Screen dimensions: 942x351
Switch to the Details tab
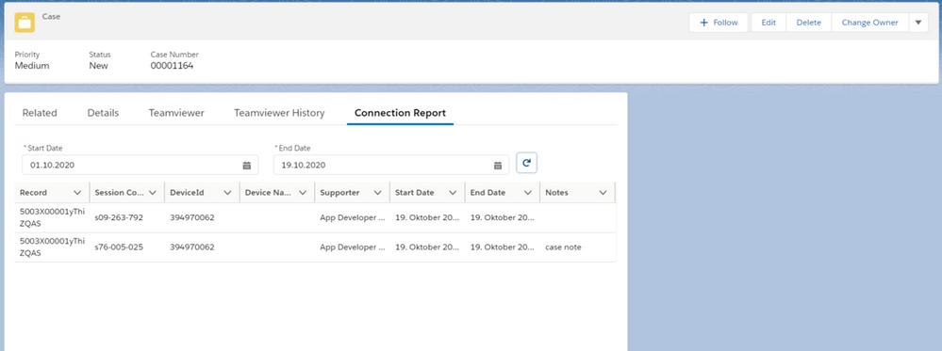(104, 113)
